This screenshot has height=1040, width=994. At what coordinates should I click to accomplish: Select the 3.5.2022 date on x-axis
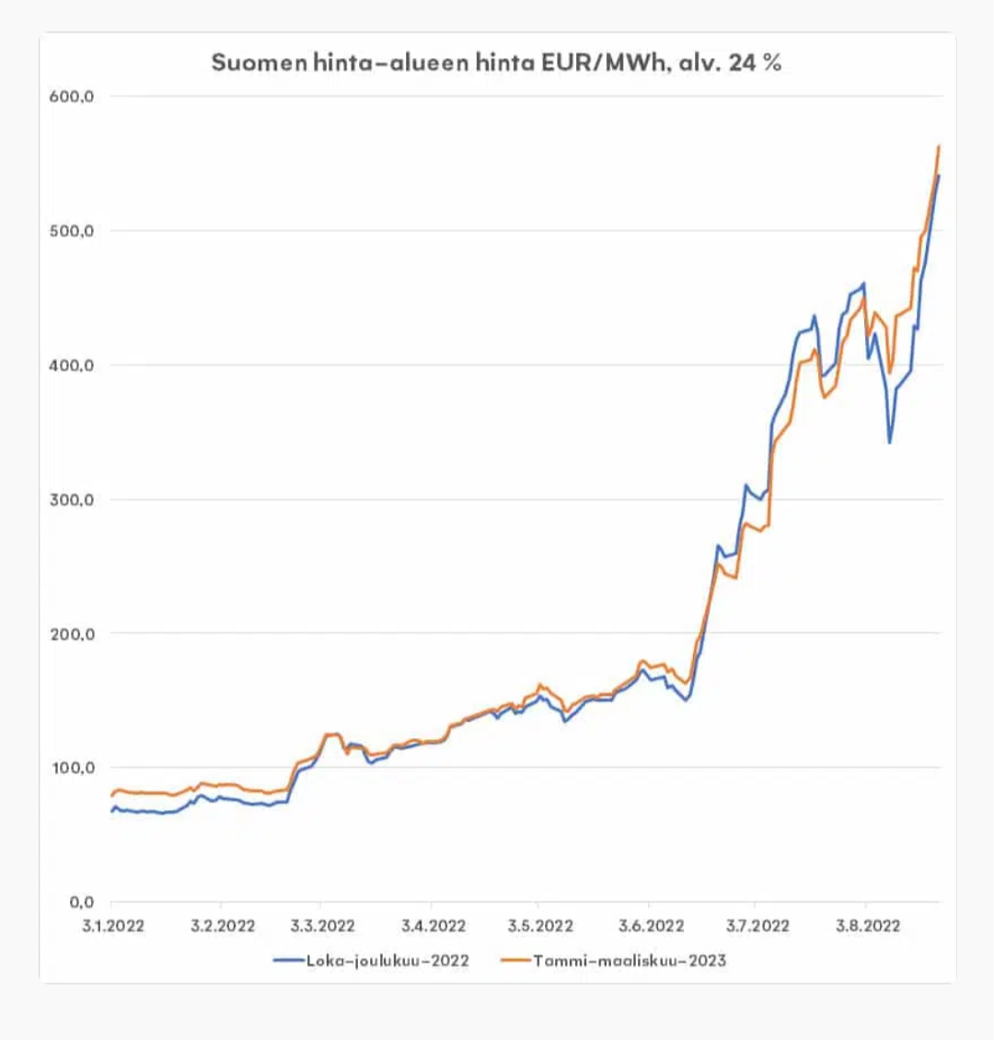(539, 926)
